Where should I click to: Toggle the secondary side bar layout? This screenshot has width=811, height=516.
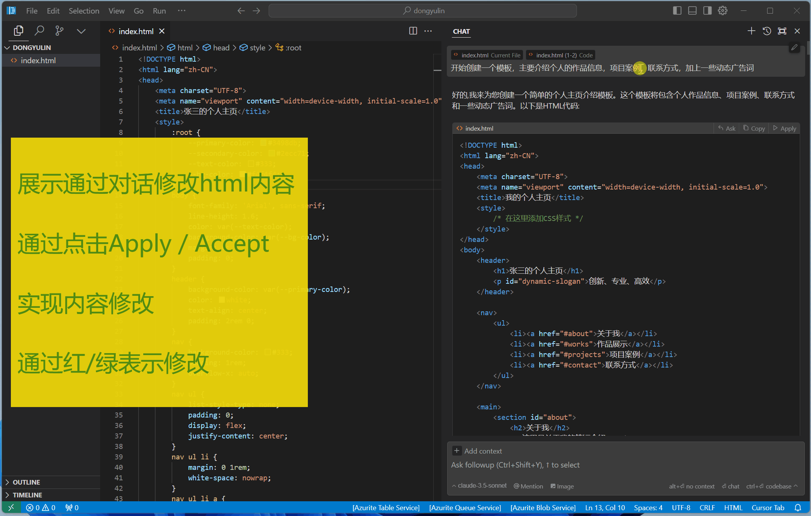(x=707, y=10)
